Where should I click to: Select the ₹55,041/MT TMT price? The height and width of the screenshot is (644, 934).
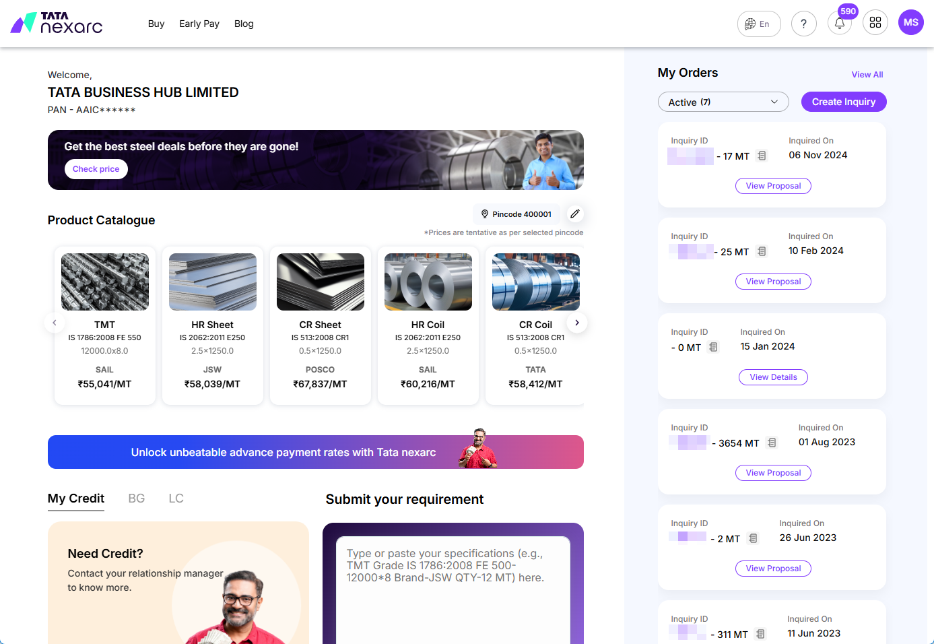click(x=104, y=384)
